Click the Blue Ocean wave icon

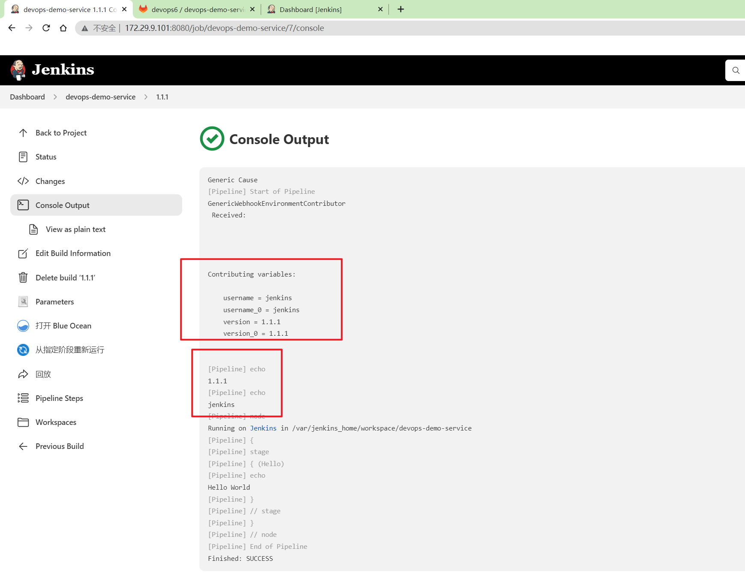click(23, 326)
